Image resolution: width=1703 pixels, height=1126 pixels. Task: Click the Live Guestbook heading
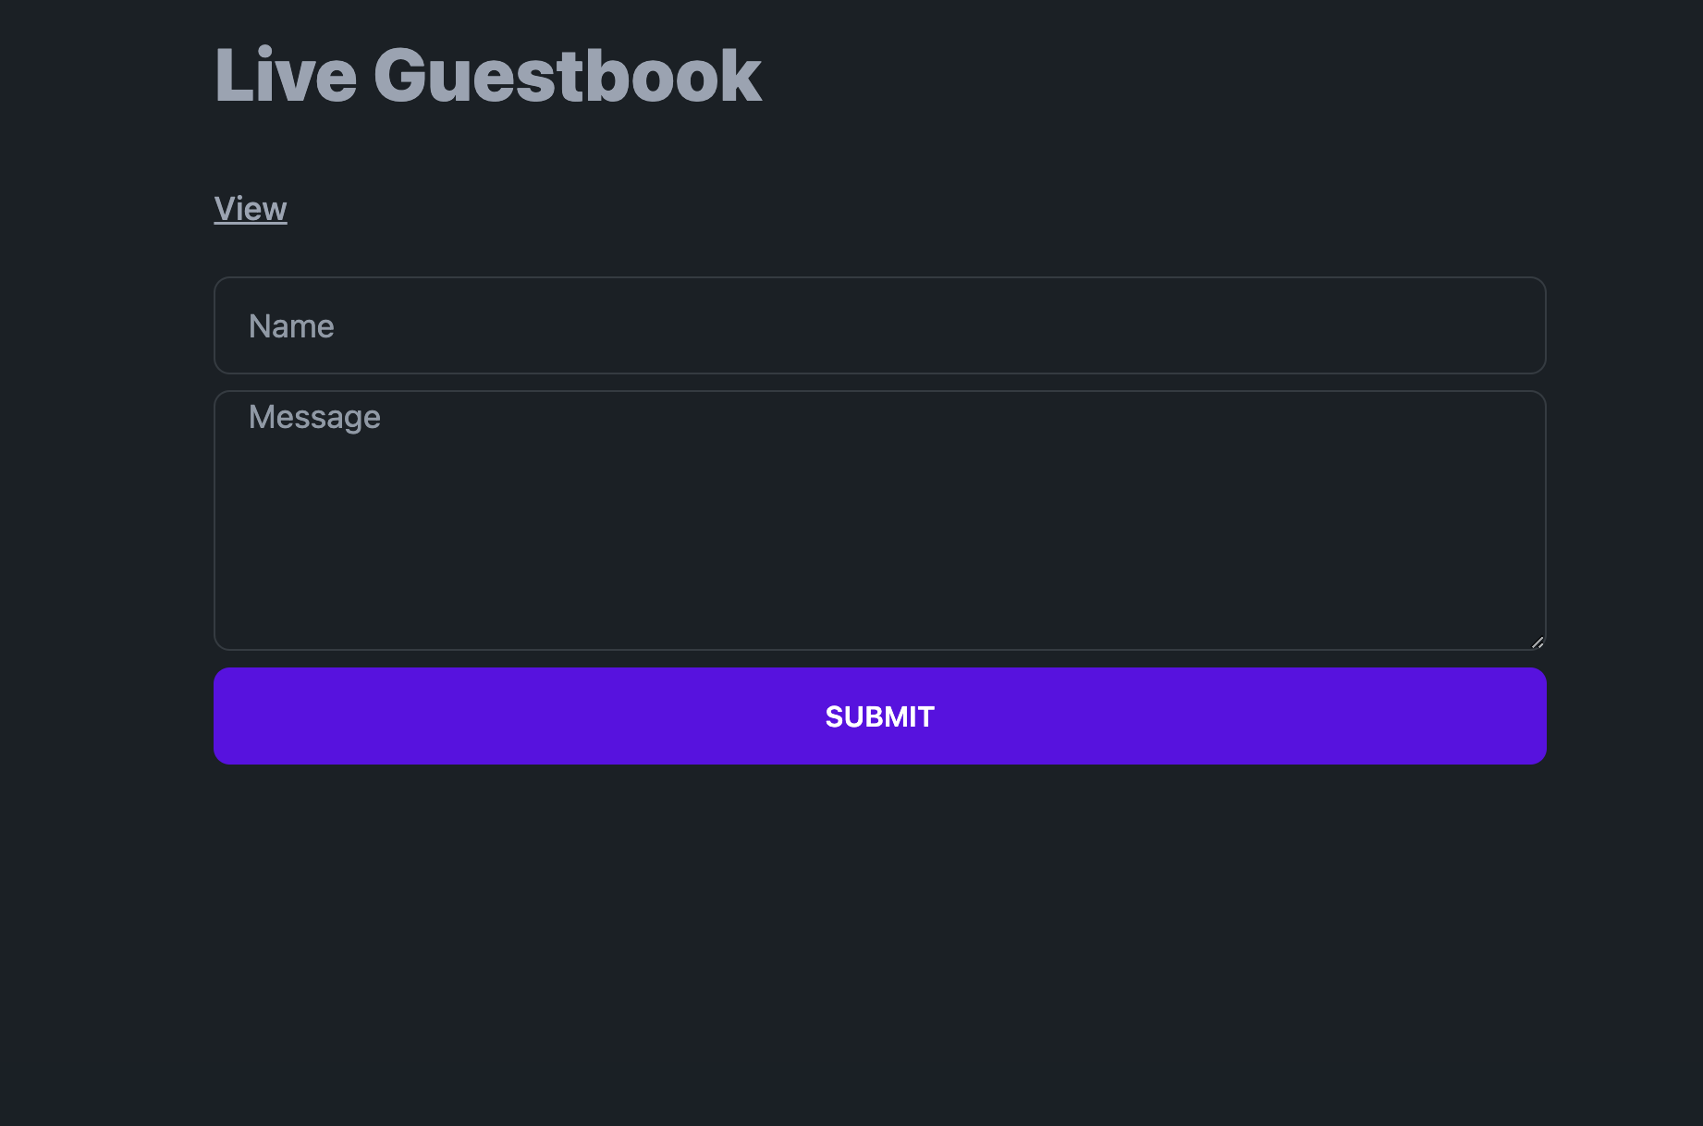tap(488, 76)
